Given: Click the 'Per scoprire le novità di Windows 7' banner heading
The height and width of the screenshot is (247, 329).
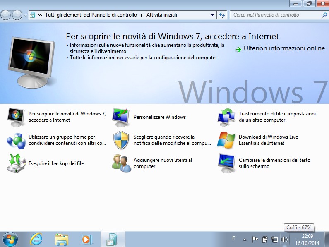Looking at the screenshot, I should tap(172, 36).
